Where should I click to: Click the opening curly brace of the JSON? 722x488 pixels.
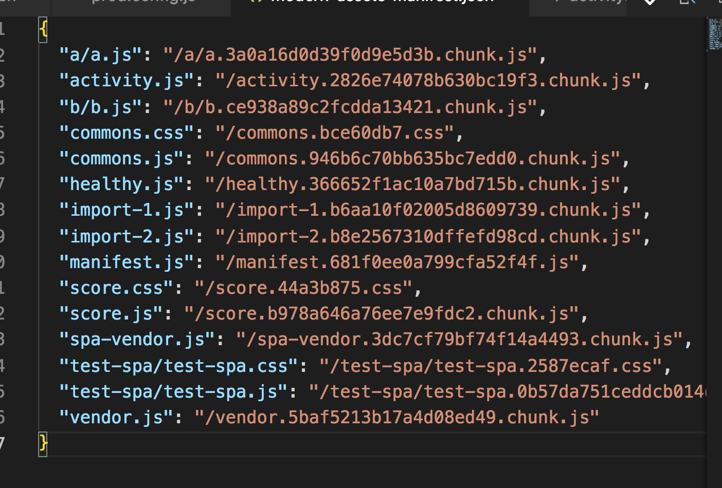pyautogui.click(x=43, y=29)
